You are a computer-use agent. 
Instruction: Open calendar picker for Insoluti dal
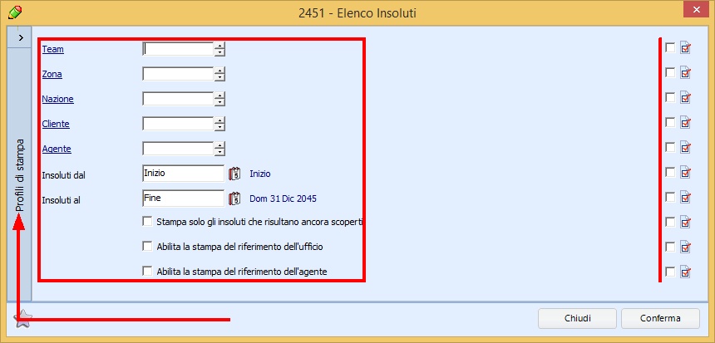tap(234, 174)
